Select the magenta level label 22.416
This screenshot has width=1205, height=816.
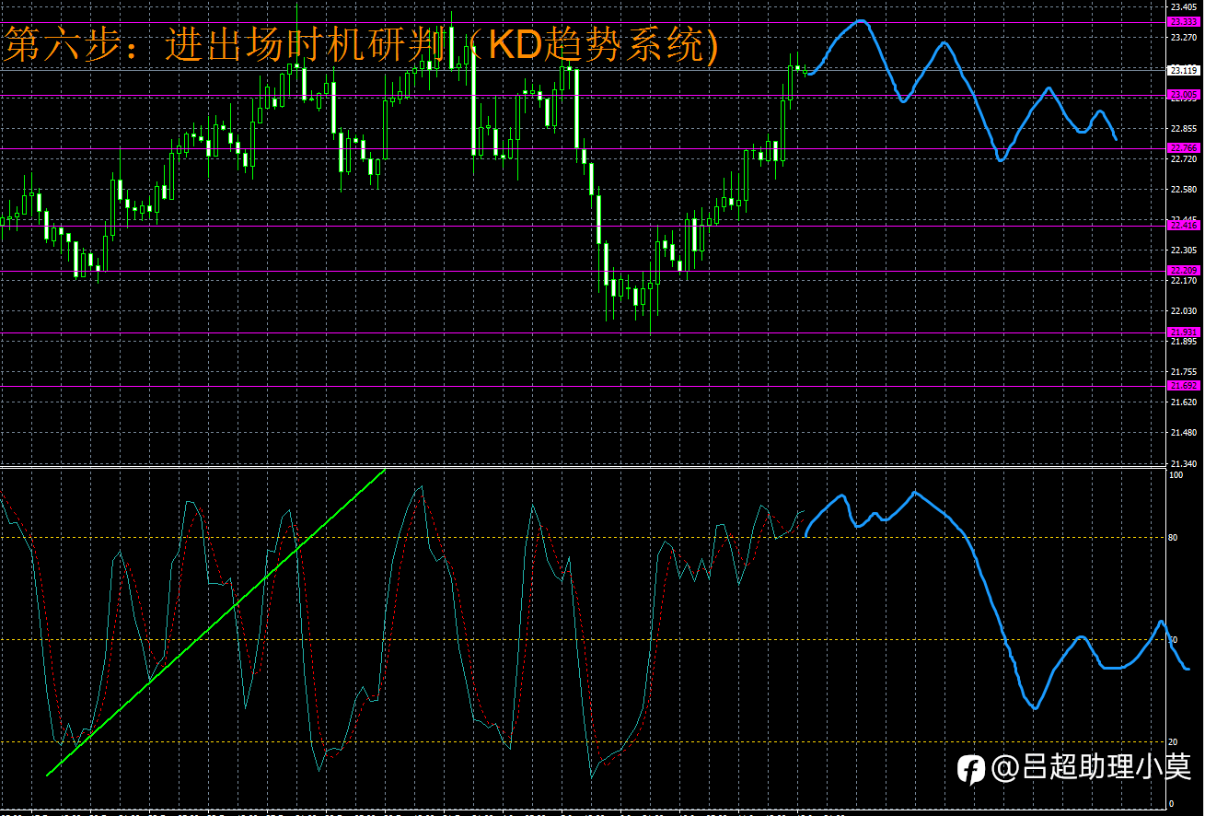(1183, 226)
